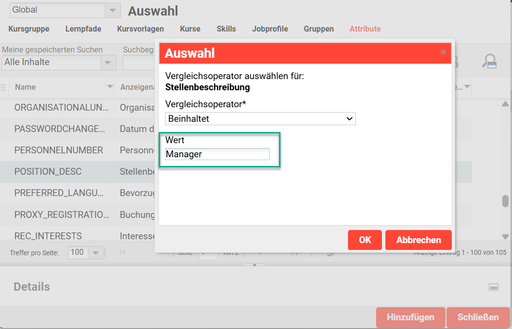Switch to the Kursgruppe tab
512x329 pixels.
29,29
